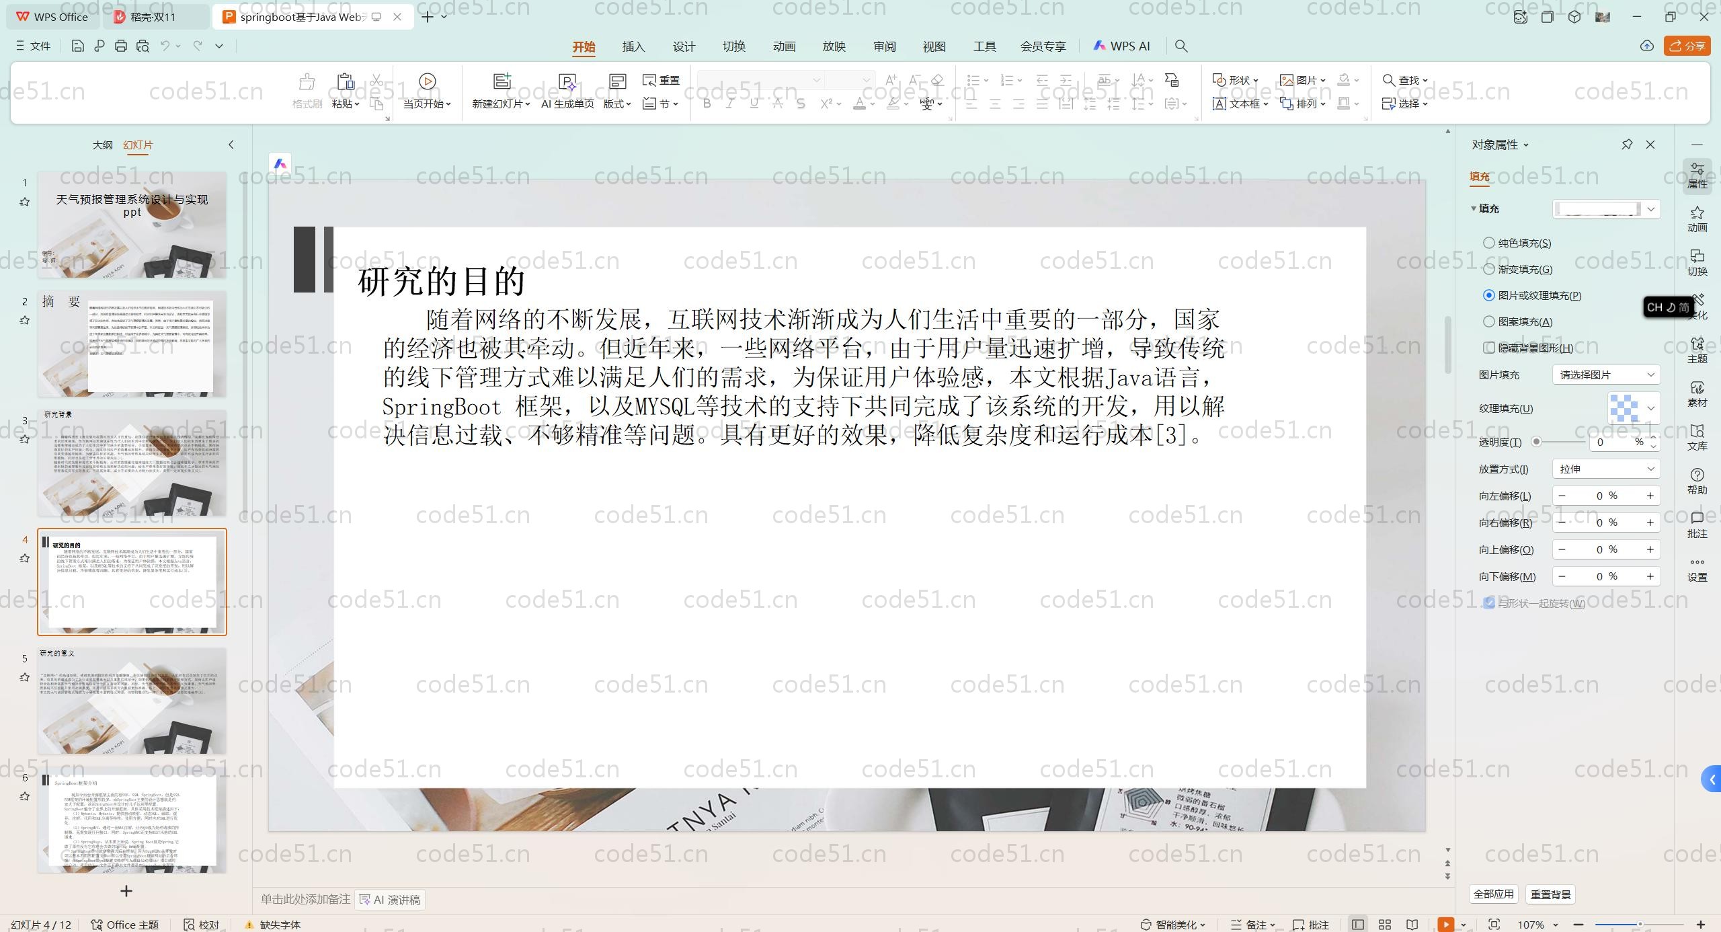The height and width of the screenshot is (932, 1721).
Task: Click the print icon in quick toolbar
Action: click(x=121, y=46)
